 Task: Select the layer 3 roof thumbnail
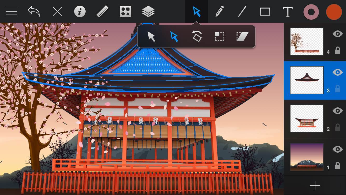coord(307,80)
